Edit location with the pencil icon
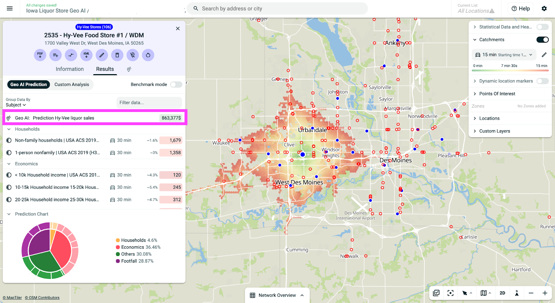Viewport: 555px width, 303px height. (102, 55)
